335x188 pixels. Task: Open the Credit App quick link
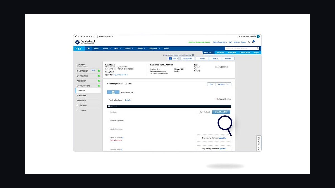tap(232, 52)
